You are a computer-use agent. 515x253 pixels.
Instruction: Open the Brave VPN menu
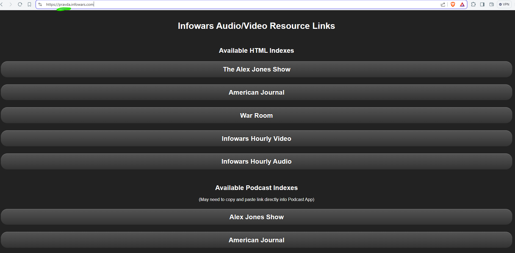click(504, 4)
